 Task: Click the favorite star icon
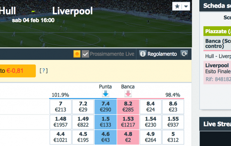click(177, 6)
